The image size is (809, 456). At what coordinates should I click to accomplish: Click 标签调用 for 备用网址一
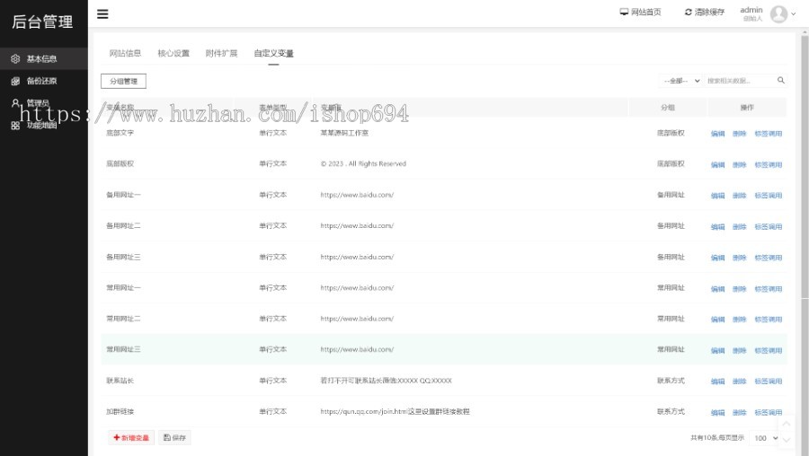(769, 196)
